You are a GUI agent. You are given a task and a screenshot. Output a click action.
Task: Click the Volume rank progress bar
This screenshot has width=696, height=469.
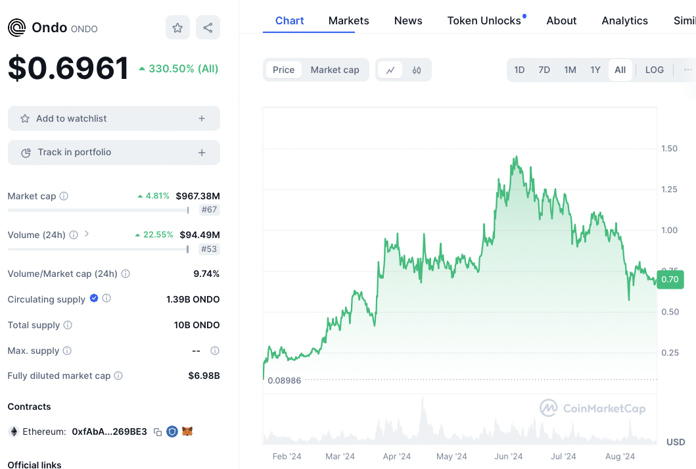[99, 249]
